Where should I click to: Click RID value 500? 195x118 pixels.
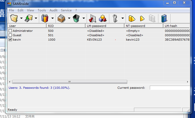click(51, 31)
